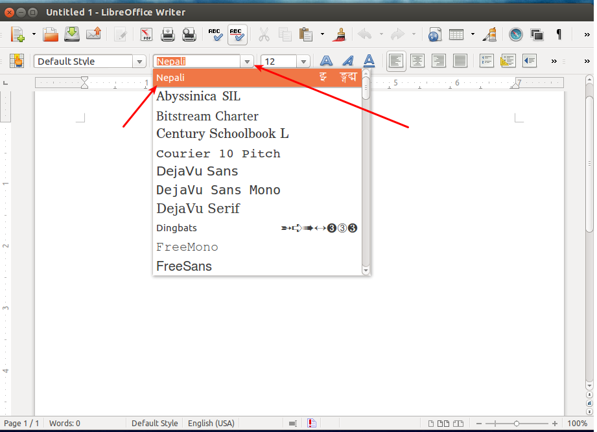Select DejaVu Sans Mono font
The image size is (597, 432).
coord(257,190)
